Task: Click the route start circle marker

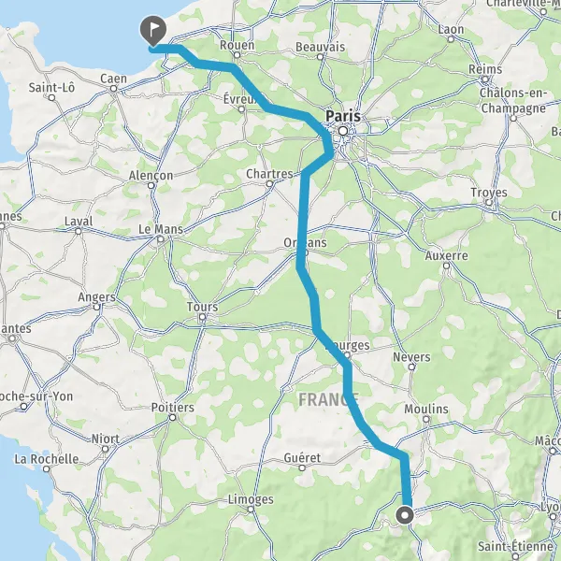Action: click(405, 515)
